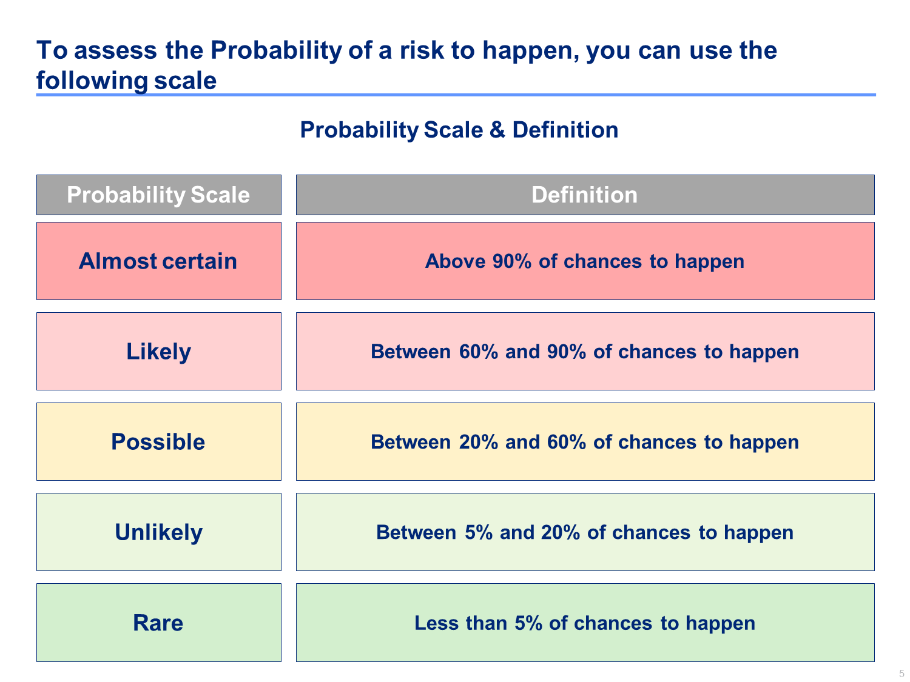Click 'following scale' in the title's second line
The height and width of the screenshot is (682, 910).
(126, 81)
